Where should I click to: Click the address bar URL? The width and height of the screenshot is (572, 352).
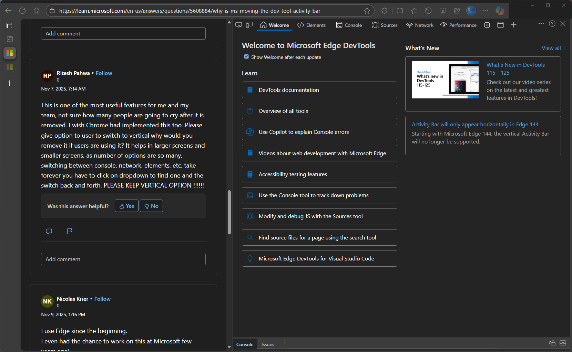click(190, 11)
